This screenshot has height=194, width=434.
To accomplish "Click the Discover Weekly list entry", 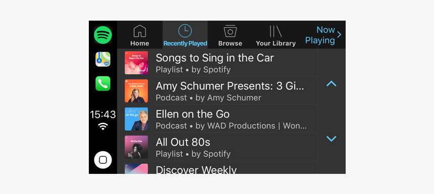I will 218,167.
